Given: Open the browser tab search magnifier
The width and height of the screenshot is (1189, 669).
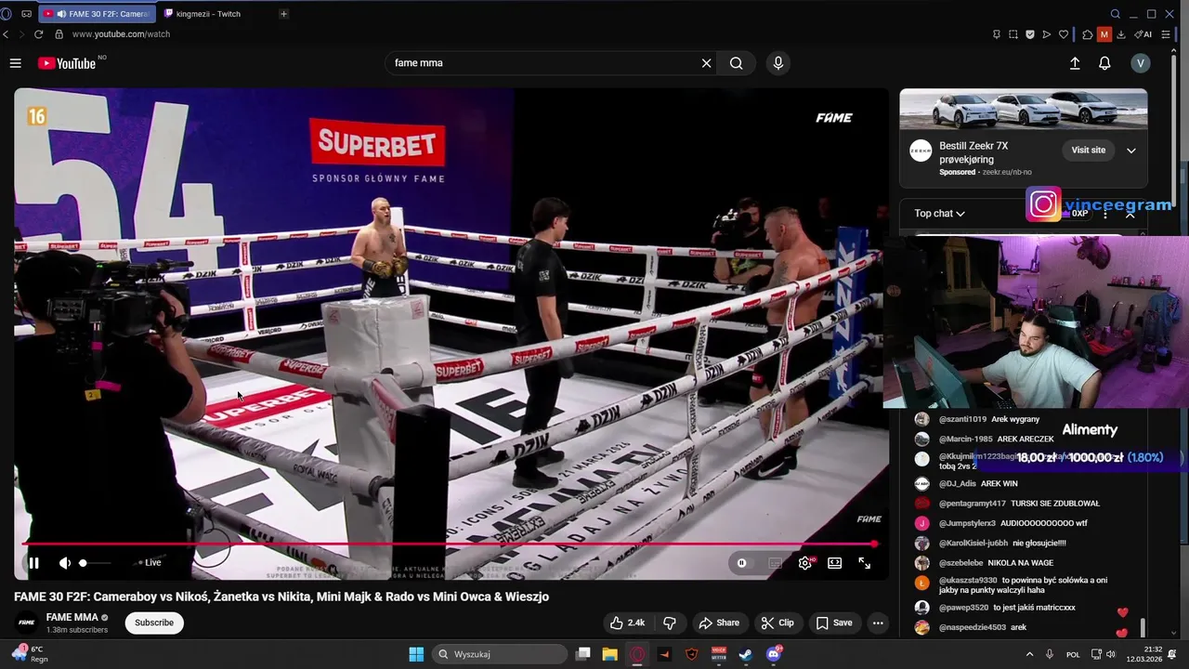Looking at the screenshot, I should click(1115, 14).
